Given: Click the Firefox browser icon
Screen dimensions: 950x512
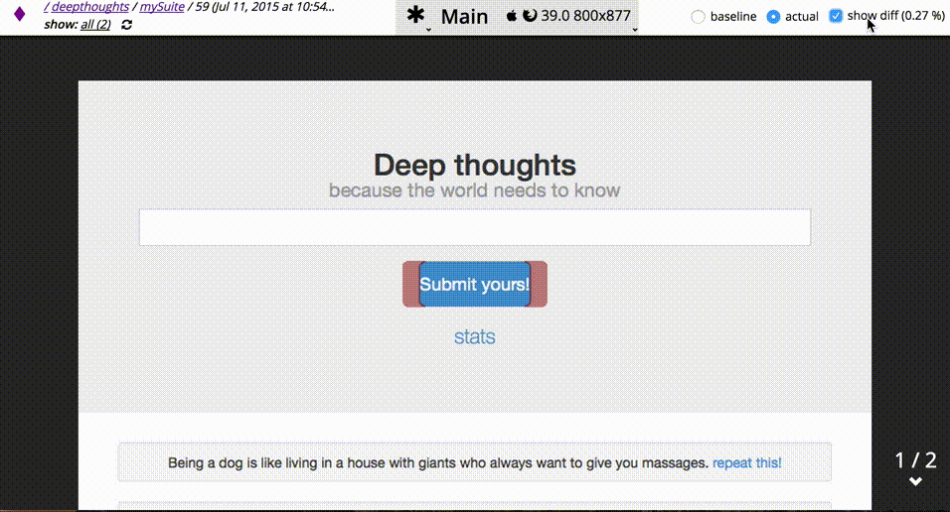Looking at the screenshot, I should click(530, 16).
